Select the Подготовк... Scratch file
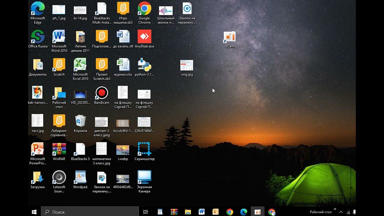This screenshot has height=216, width=384. tap(102, 39)
